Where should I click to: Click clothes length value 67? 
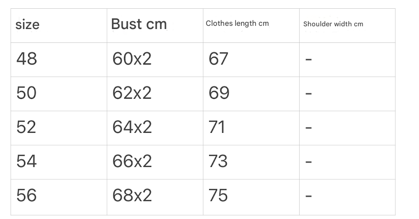click(x=218, y=59)
